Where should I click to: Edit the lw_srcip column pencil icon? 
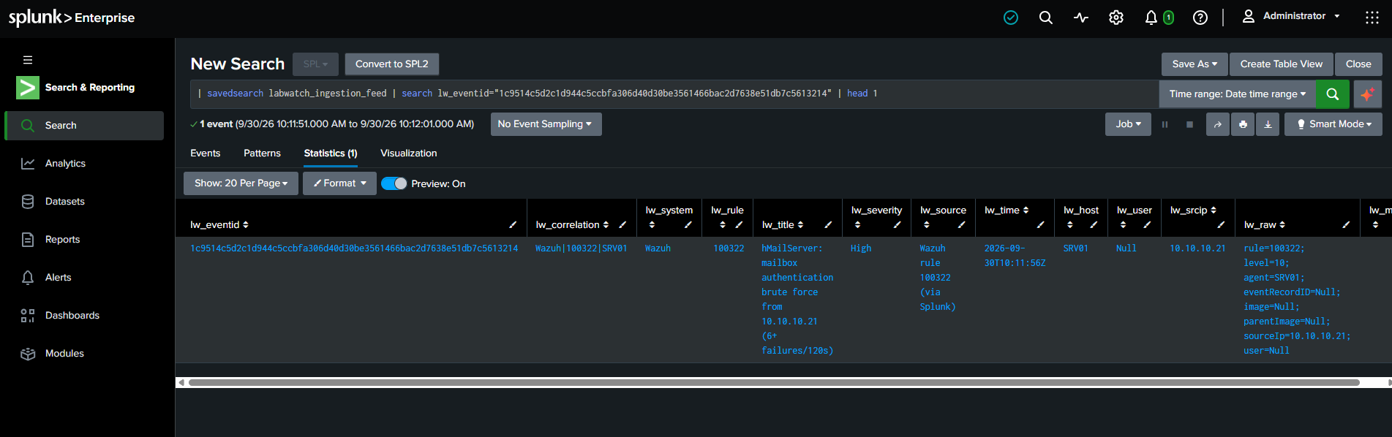point(1221,225)
